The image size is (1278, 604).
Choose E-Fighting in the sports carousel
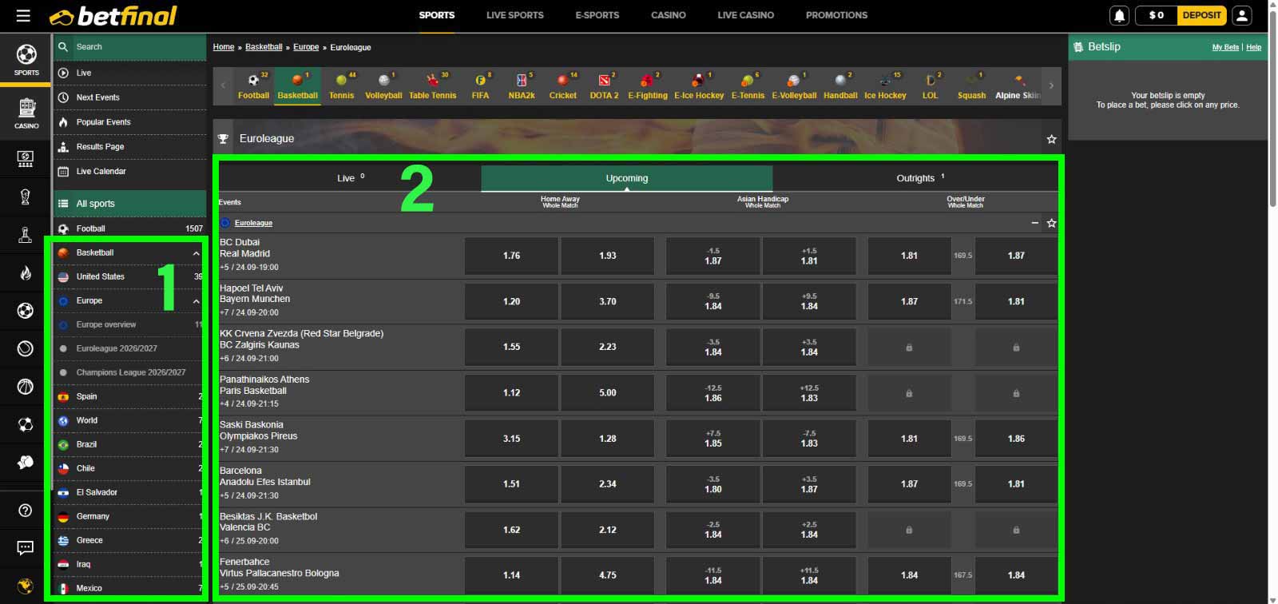(x=647, y=86)
